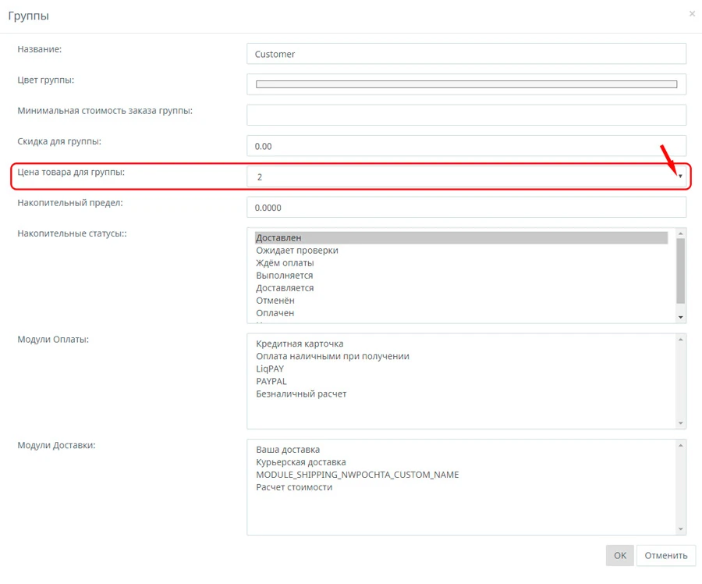The height and width of the screenshot is (584, 702).
Task: Select Доставлен in the status list
Action: tap(278, 238)
